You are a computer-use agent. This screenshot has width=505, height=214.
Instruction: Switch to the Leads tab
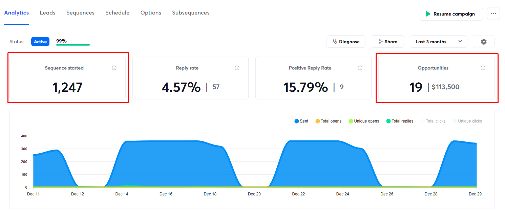click(47, 12)
